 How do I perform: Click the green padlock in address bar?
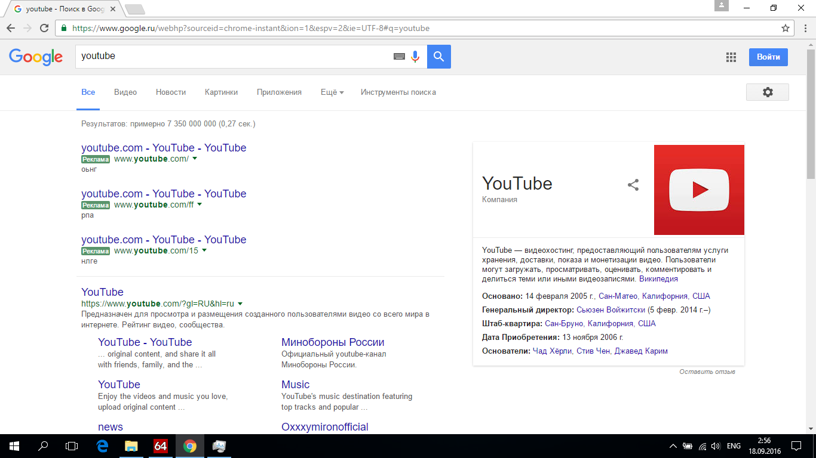(64, 28)
